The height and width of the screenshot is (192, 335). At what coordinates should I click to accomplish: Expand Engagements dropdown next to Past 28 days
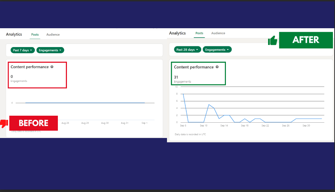(217, 49)
